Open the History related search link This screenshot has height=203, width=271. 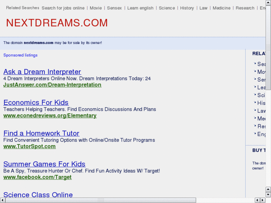click(x=187, y=8)
